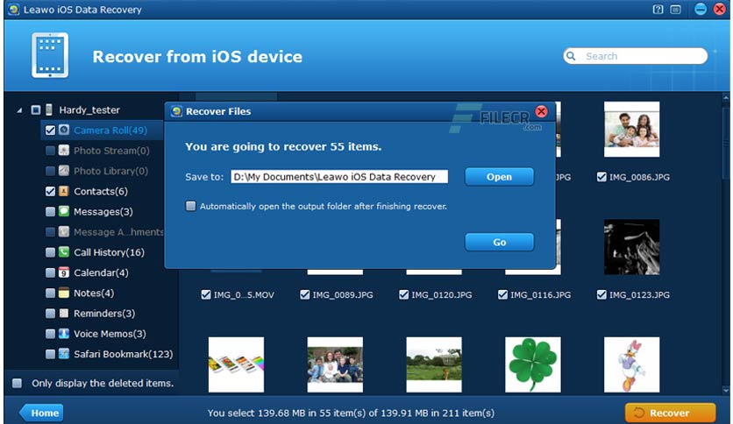733x424 pixels.
Task: Click the Calendar icon
Action: pyautogui.click(x=64, y=272)
